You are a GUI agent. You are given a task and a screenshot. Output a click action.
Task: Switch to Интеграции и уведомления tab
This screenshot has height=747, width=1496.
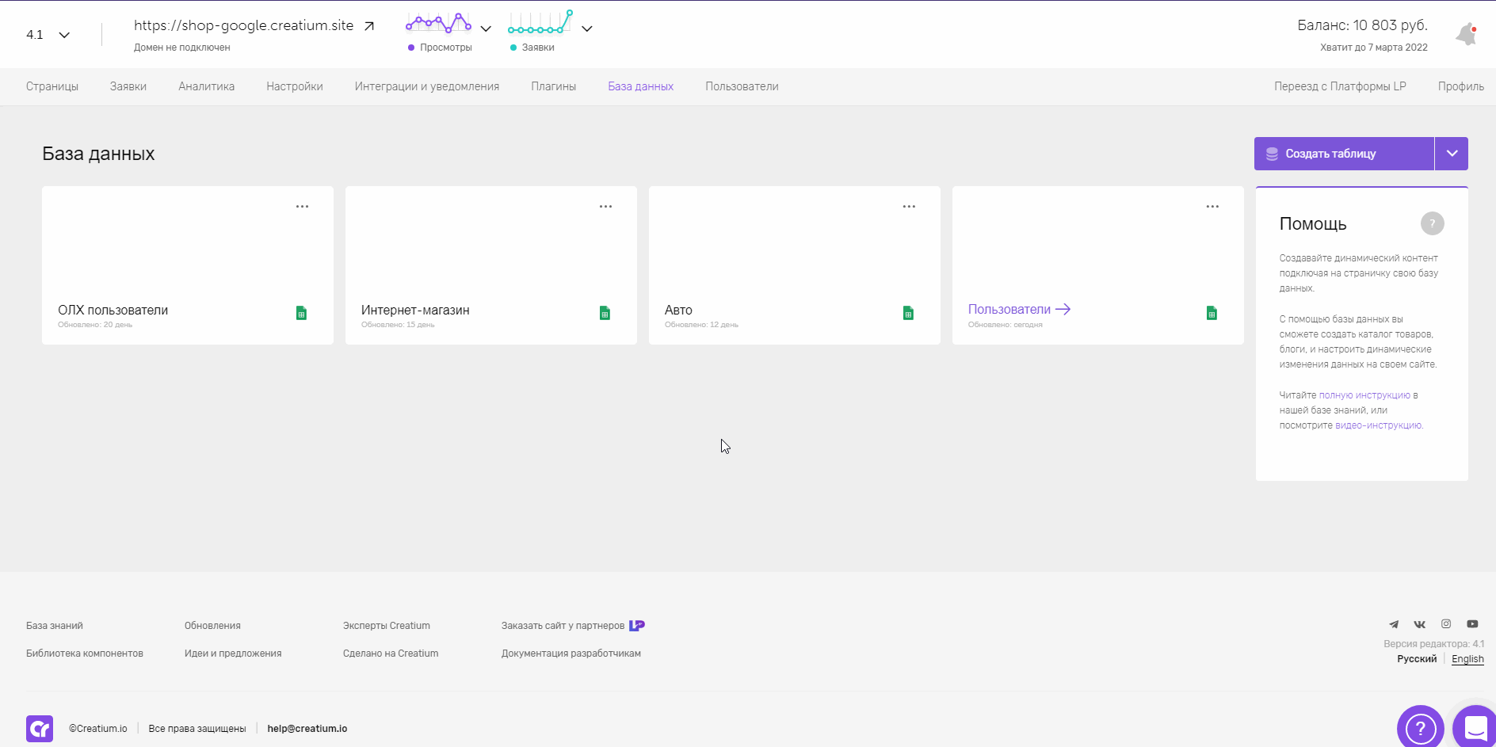point(427,86)
